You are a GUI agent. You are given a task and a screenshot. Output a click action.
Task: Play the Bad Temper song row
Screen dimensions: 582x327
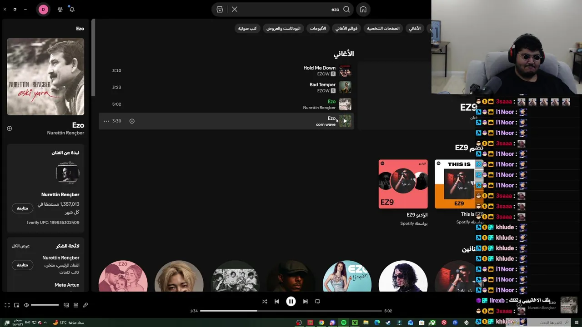226,87
